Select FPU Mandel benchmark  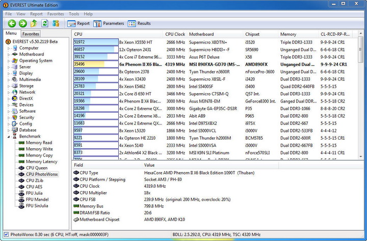point(37,200)
